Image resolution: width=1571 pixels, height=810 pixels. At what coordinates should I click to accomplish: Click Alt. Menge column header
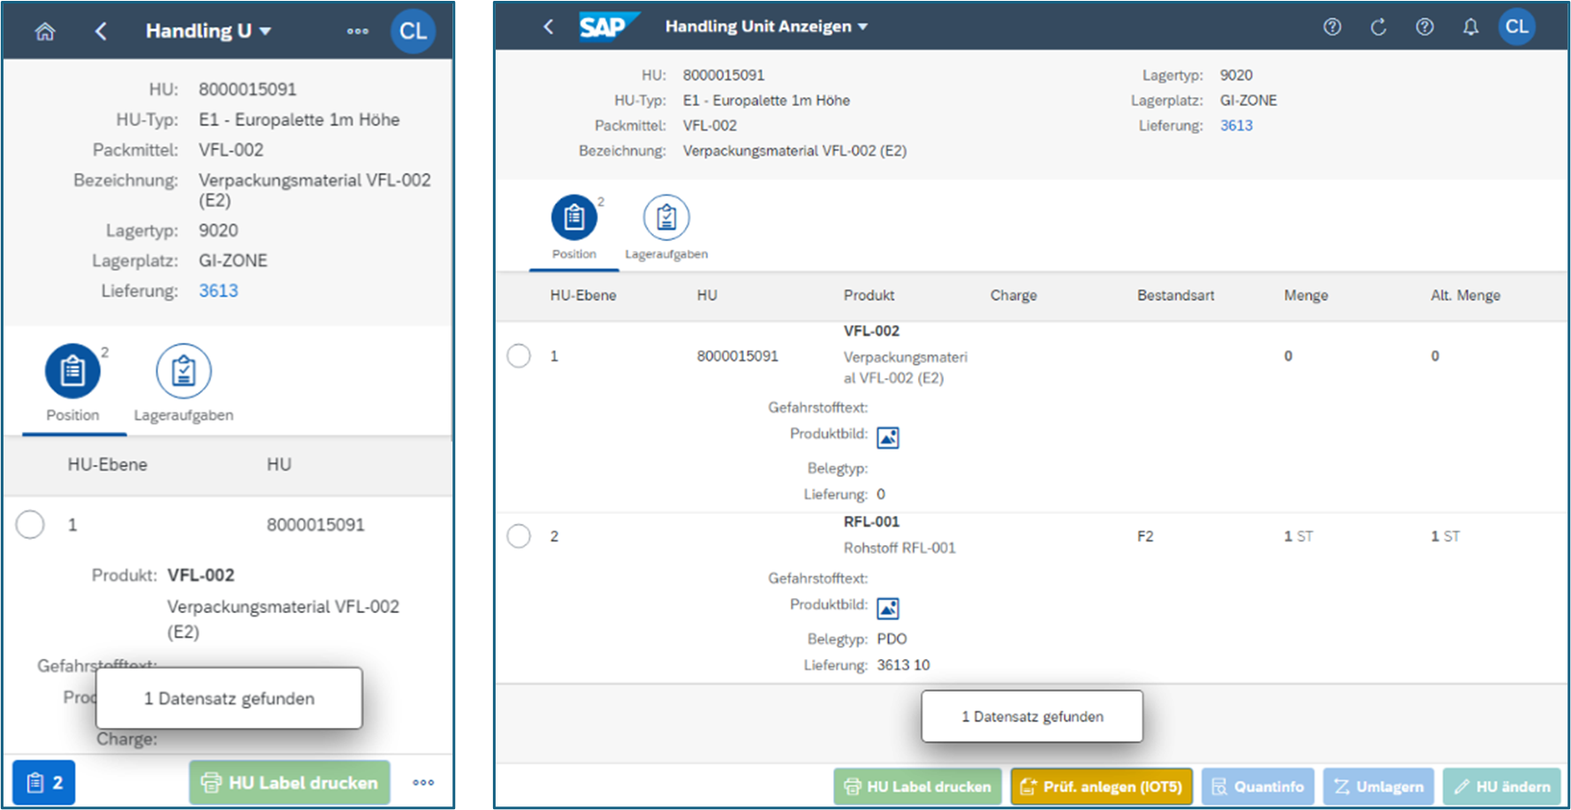[x=1465, y=295]
